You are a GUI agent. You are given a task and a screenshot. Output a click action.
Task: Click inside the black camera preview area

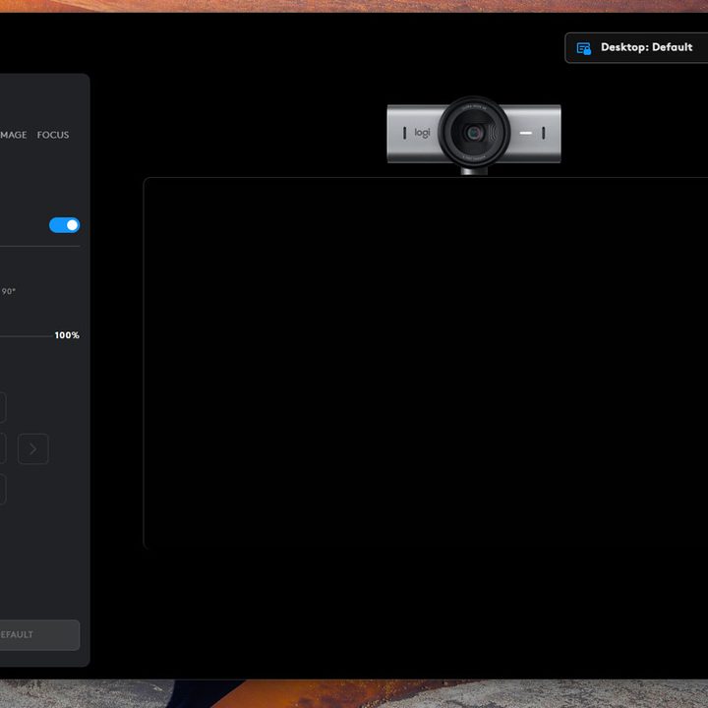tap(426, 364)
